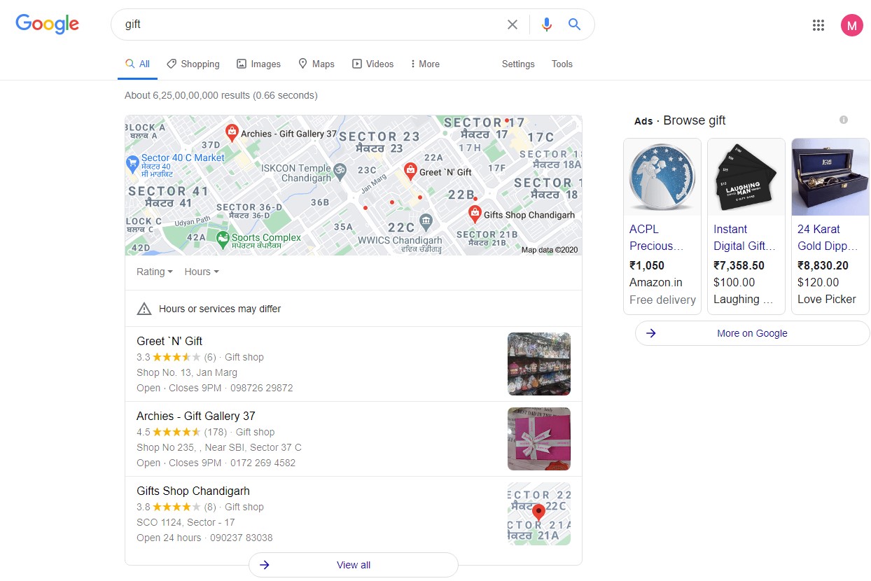Open the 24 Karat Gold Dipp ad link
The height and width of the screenshot is (581, 871).
(x=829, y=237)
